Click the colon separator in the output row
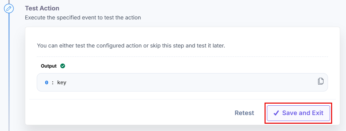 coord(53,83)
